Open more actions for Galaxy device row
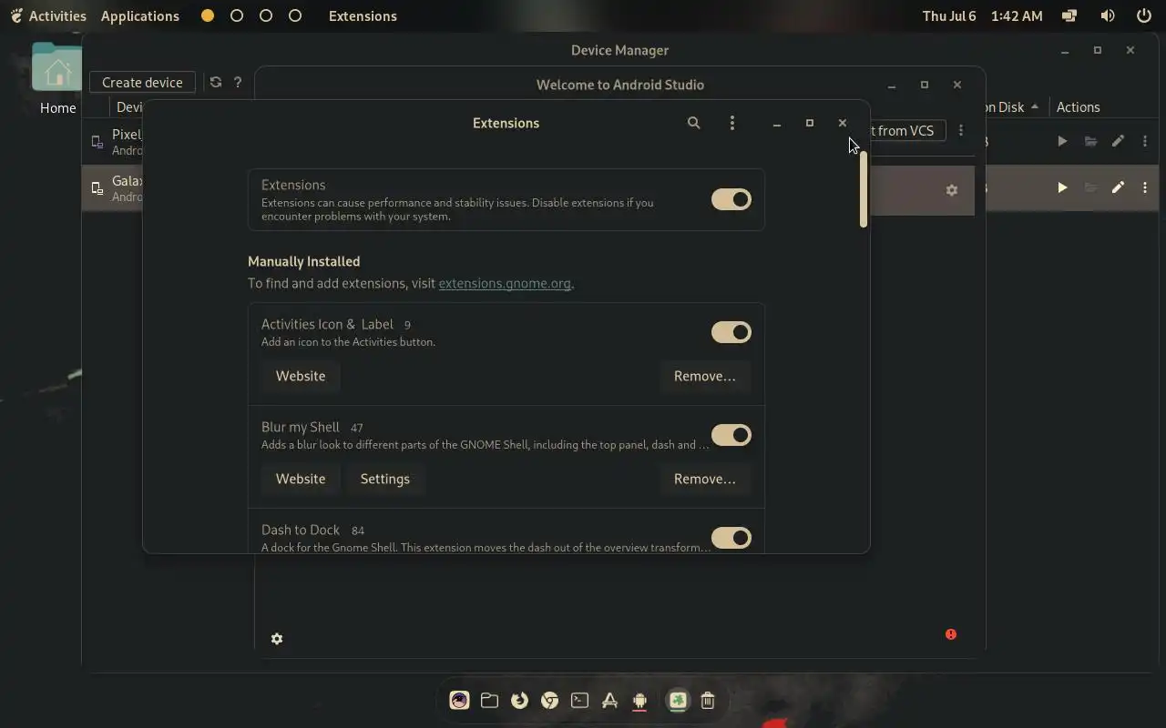 (x=1145, y=187)
